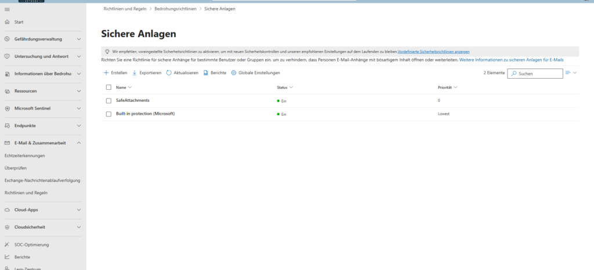
Task: Expand the Microsoft Sentinel chevron
Action: pos(79,108)
